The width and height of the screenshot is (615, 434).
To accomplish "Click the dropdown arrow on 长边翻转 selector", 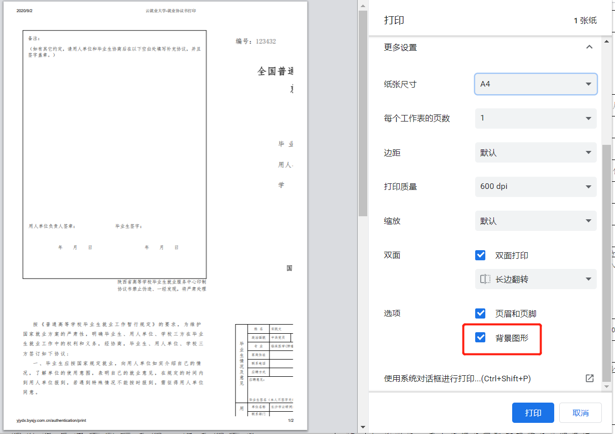I will pyautogui.click(x=588, y=279).
